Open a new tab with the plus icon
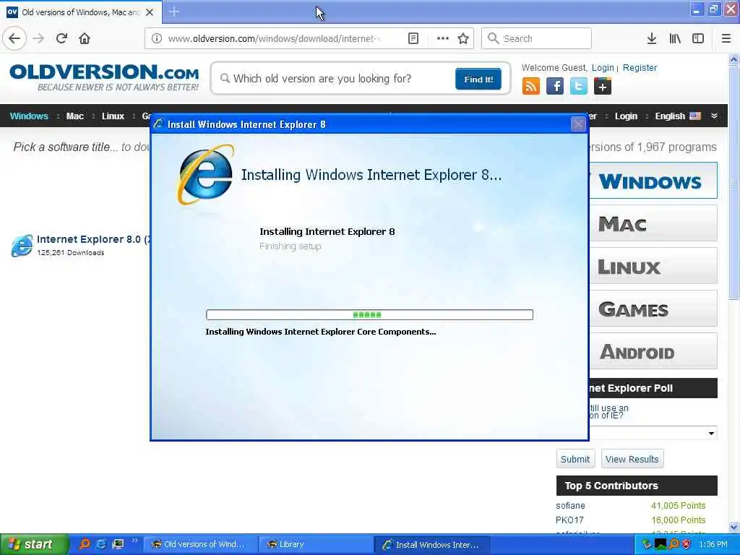Image resolution: width=740 pixels, height=555 pixels. point(174,12)
